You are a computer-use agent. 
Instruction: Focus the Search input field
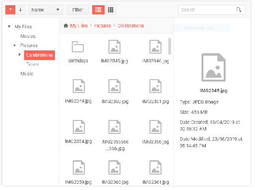(212, 10)
